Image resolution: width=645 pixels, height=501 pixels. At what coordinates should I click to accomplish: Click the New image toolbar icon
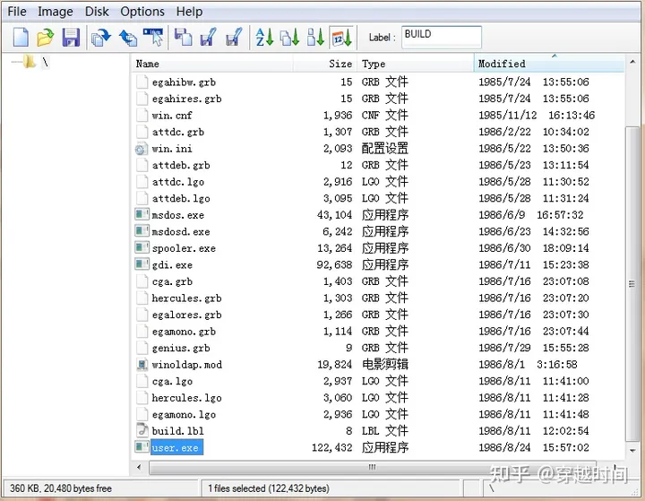(21, 38)
